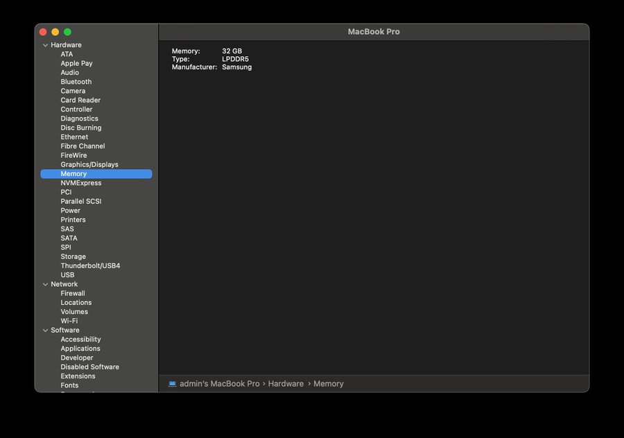The image size is (624, 438).
Task: Show Bluetooth hardware details
Action: coord(76,82)
